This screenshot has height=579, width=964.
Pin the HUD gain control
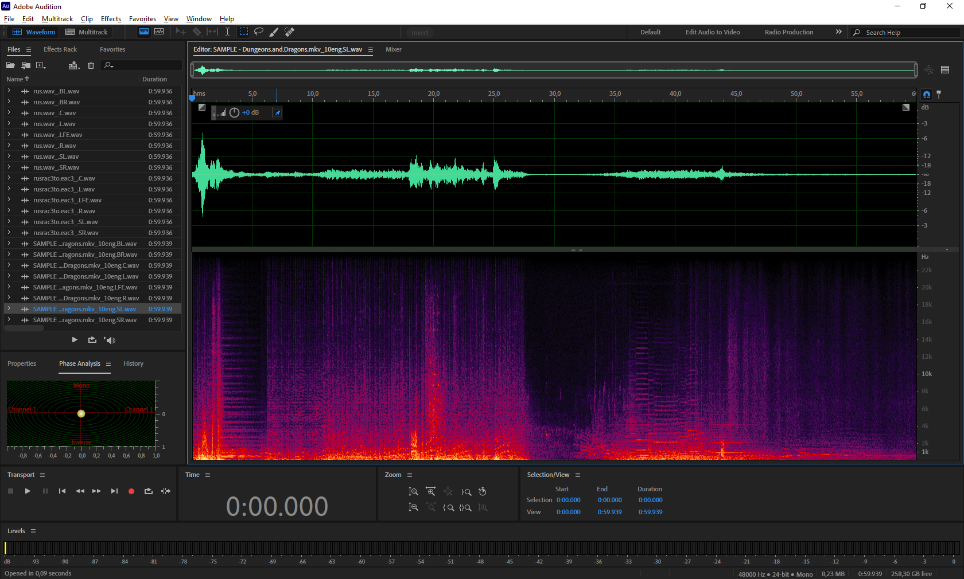point(278,113)
